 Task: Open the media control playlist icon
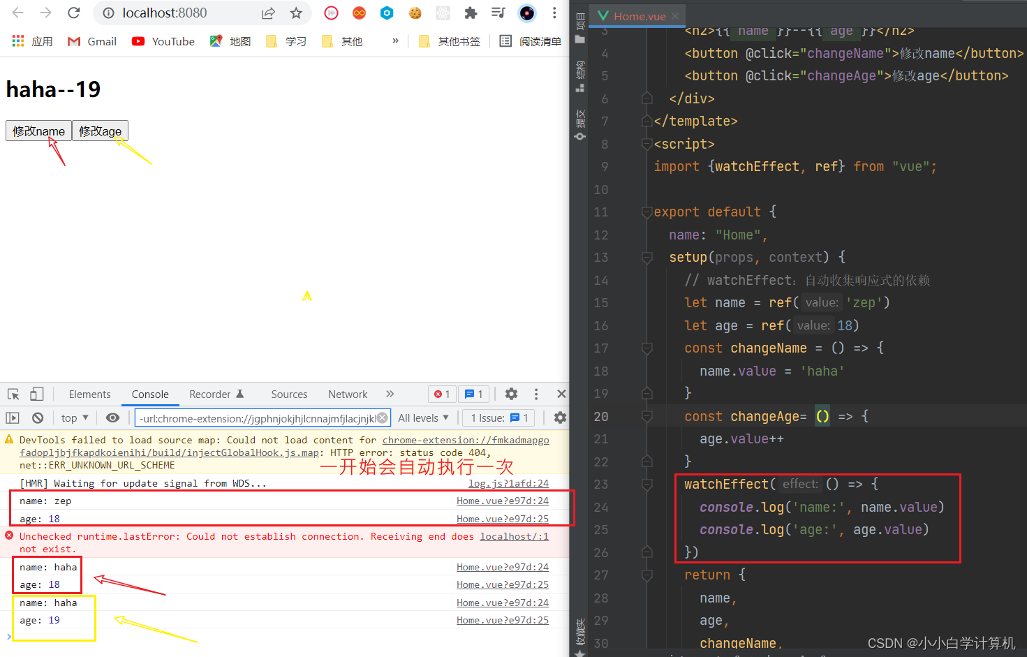coord(498,13)
